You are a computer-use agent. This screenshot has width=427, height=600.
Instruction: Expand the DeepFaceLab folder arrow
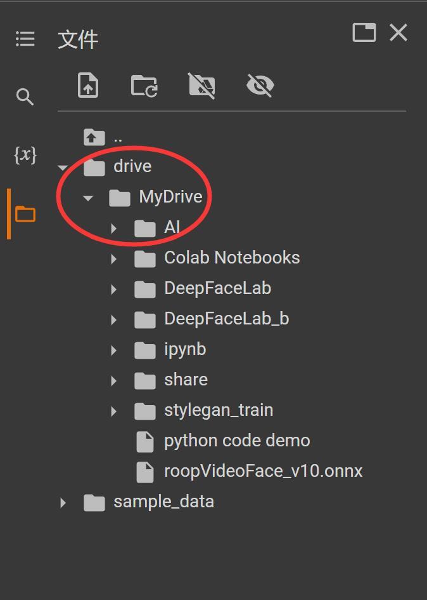tap(113, 290)
